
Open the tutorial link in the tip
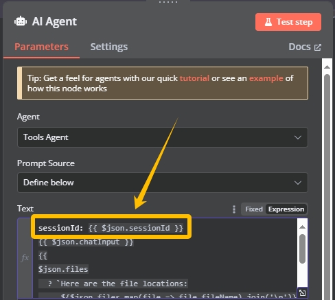pos(194,78)
